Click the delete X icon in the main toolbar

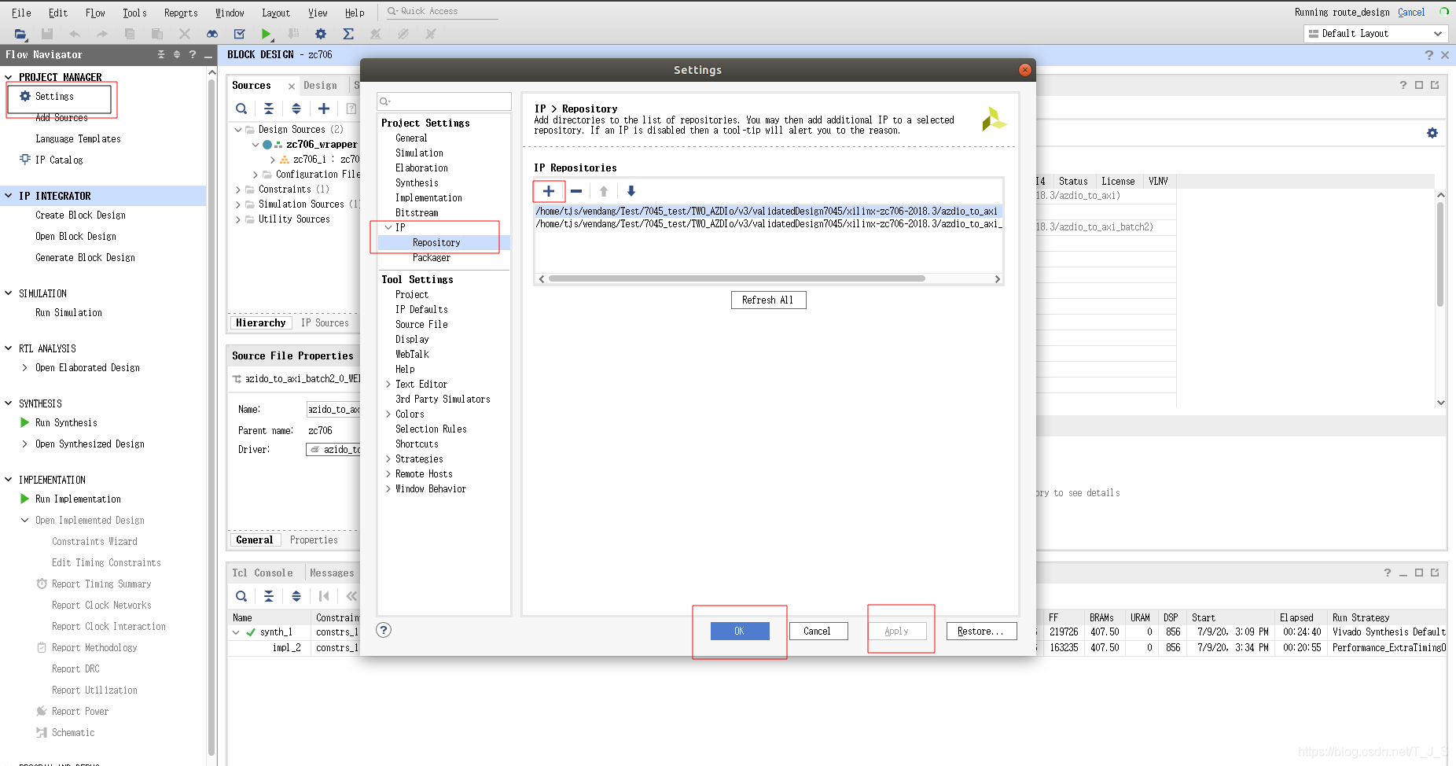click(x=185, y=34)
